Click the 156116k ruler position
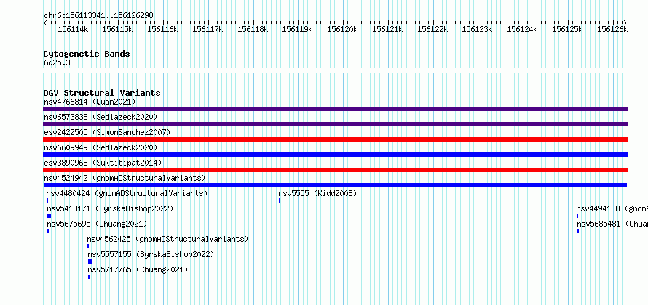Screen dimensions: 648x305 click(162, 29)
